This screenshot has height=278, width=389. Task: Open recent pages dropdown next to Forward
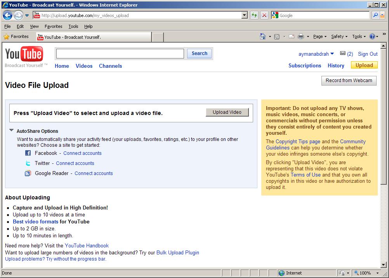pos(27,15)
